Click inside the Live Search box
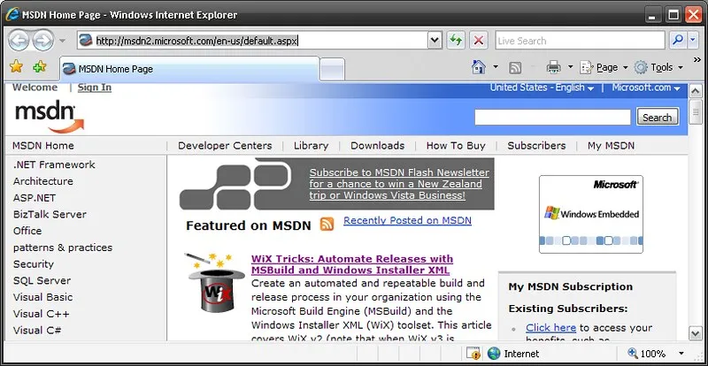Screen dimensions: 708x366 click(x=580, y=41)
